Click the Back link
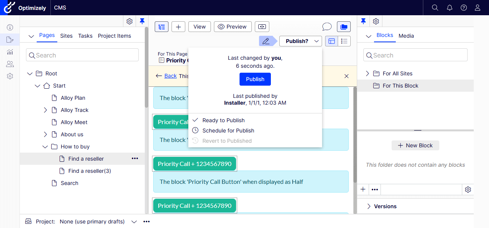489x228 pixels. tap(170, 76)
